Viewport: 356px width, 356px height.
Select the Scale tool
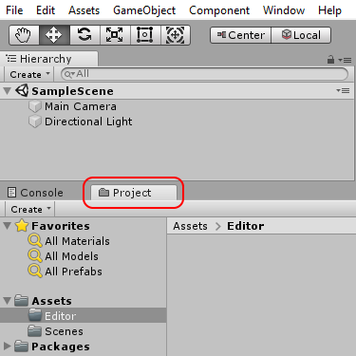pyautogui.click(x=115, y=35)
